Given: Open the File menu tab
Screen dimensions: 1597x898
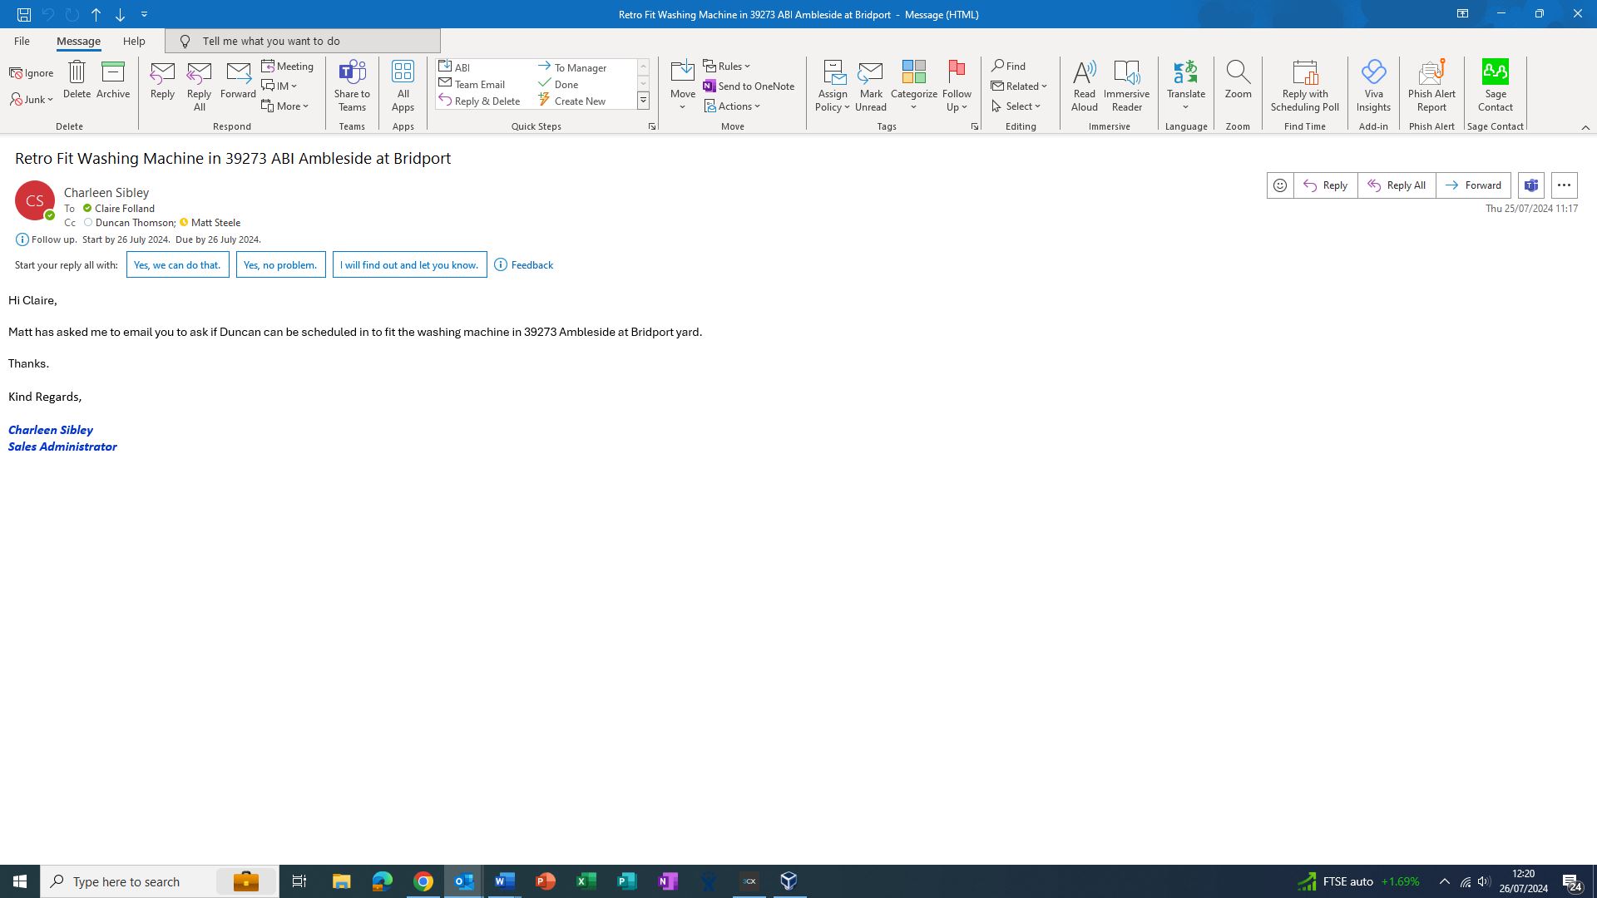Looking at the screenshot, I should (22, 41).
